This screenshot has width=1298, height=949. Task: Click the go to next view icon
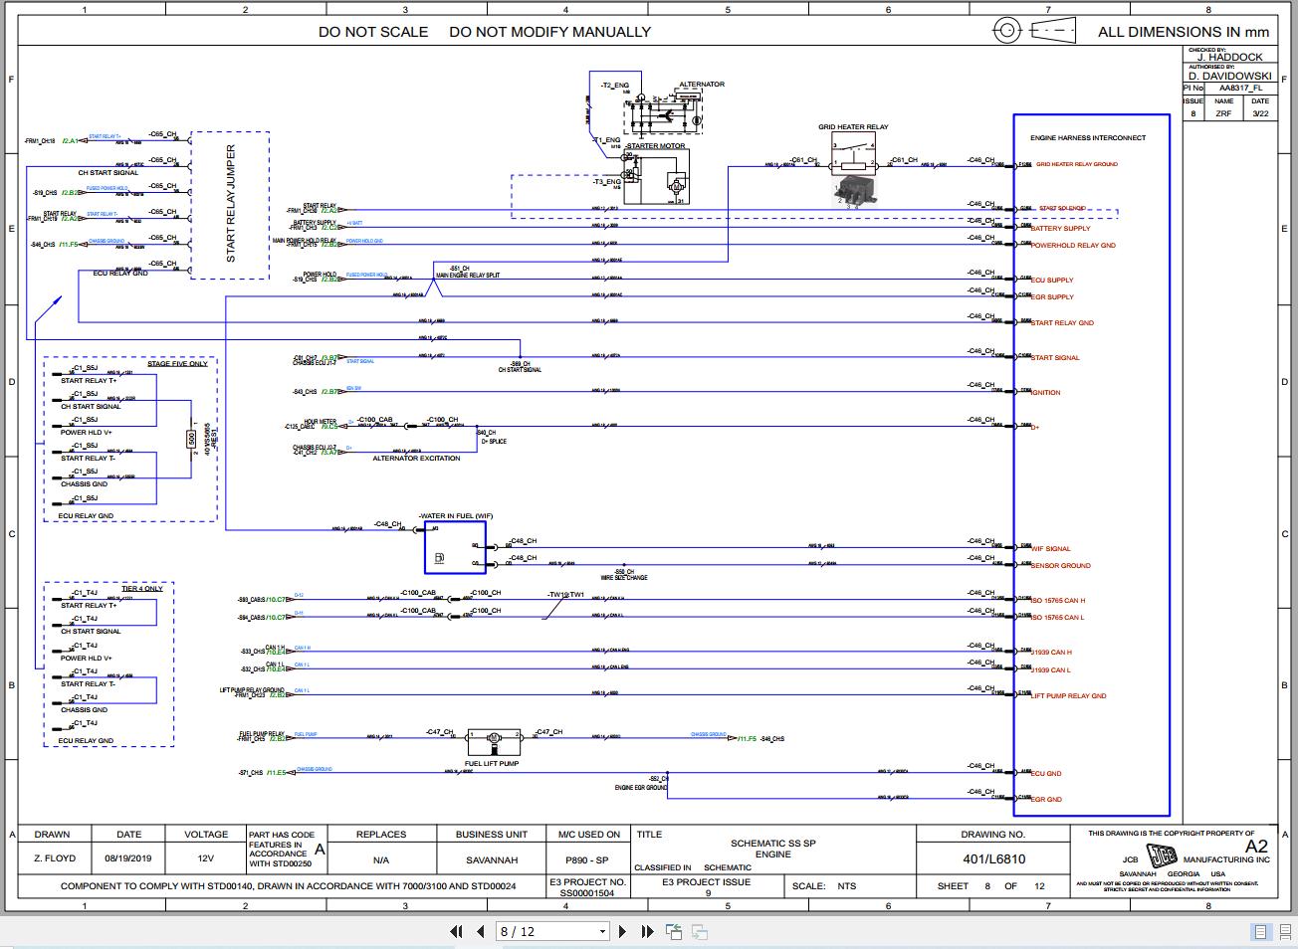point(700,932)
